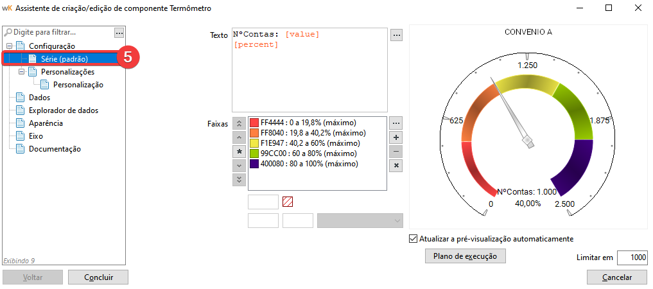Select Aparência in the tree
Viewport: 653px width, 289px height.
46,123
